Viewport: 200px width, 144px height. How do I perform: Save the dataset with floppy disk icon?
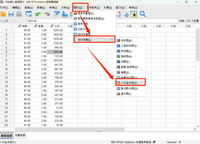tap(11, 14)
